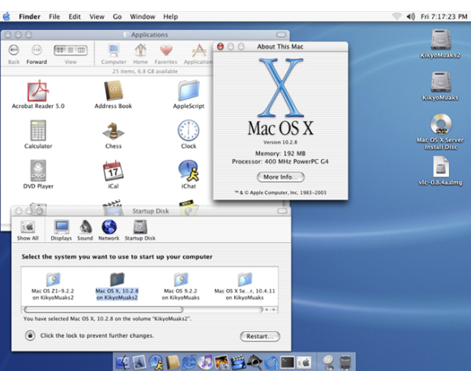This screenshot has height=371, width=471.
Task: Click the More Info... button
Action: pyautogui.click(x=280, y=177)
